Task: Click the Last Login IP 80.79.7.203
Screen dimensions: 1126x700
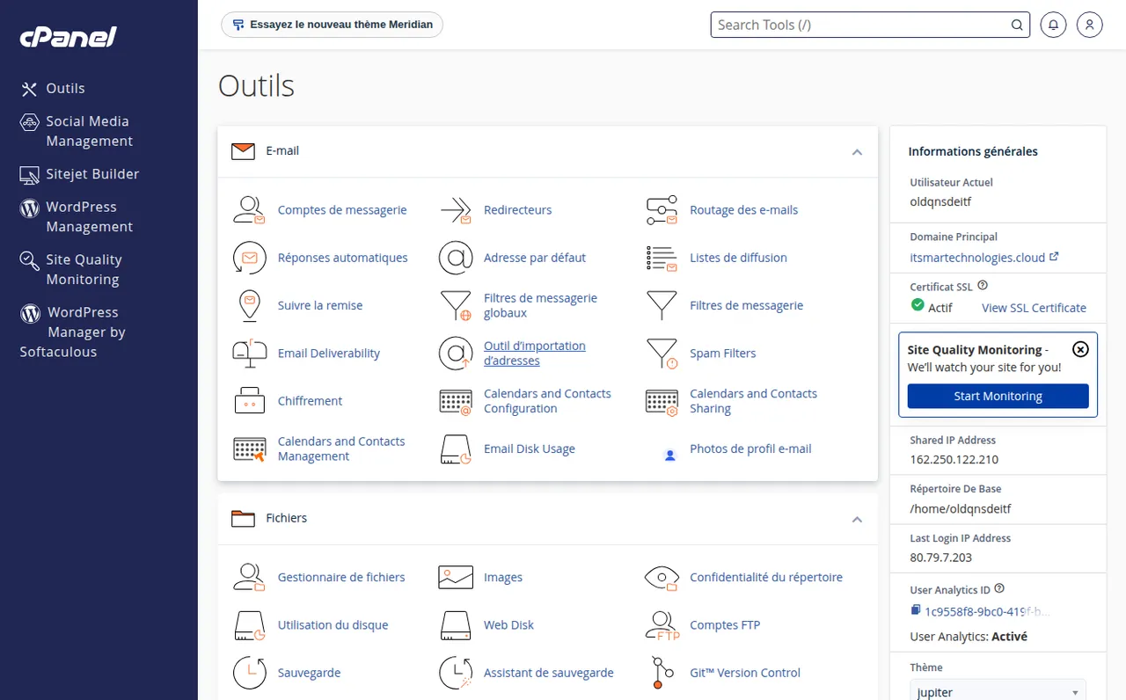Action: click(x=941, y=558)
